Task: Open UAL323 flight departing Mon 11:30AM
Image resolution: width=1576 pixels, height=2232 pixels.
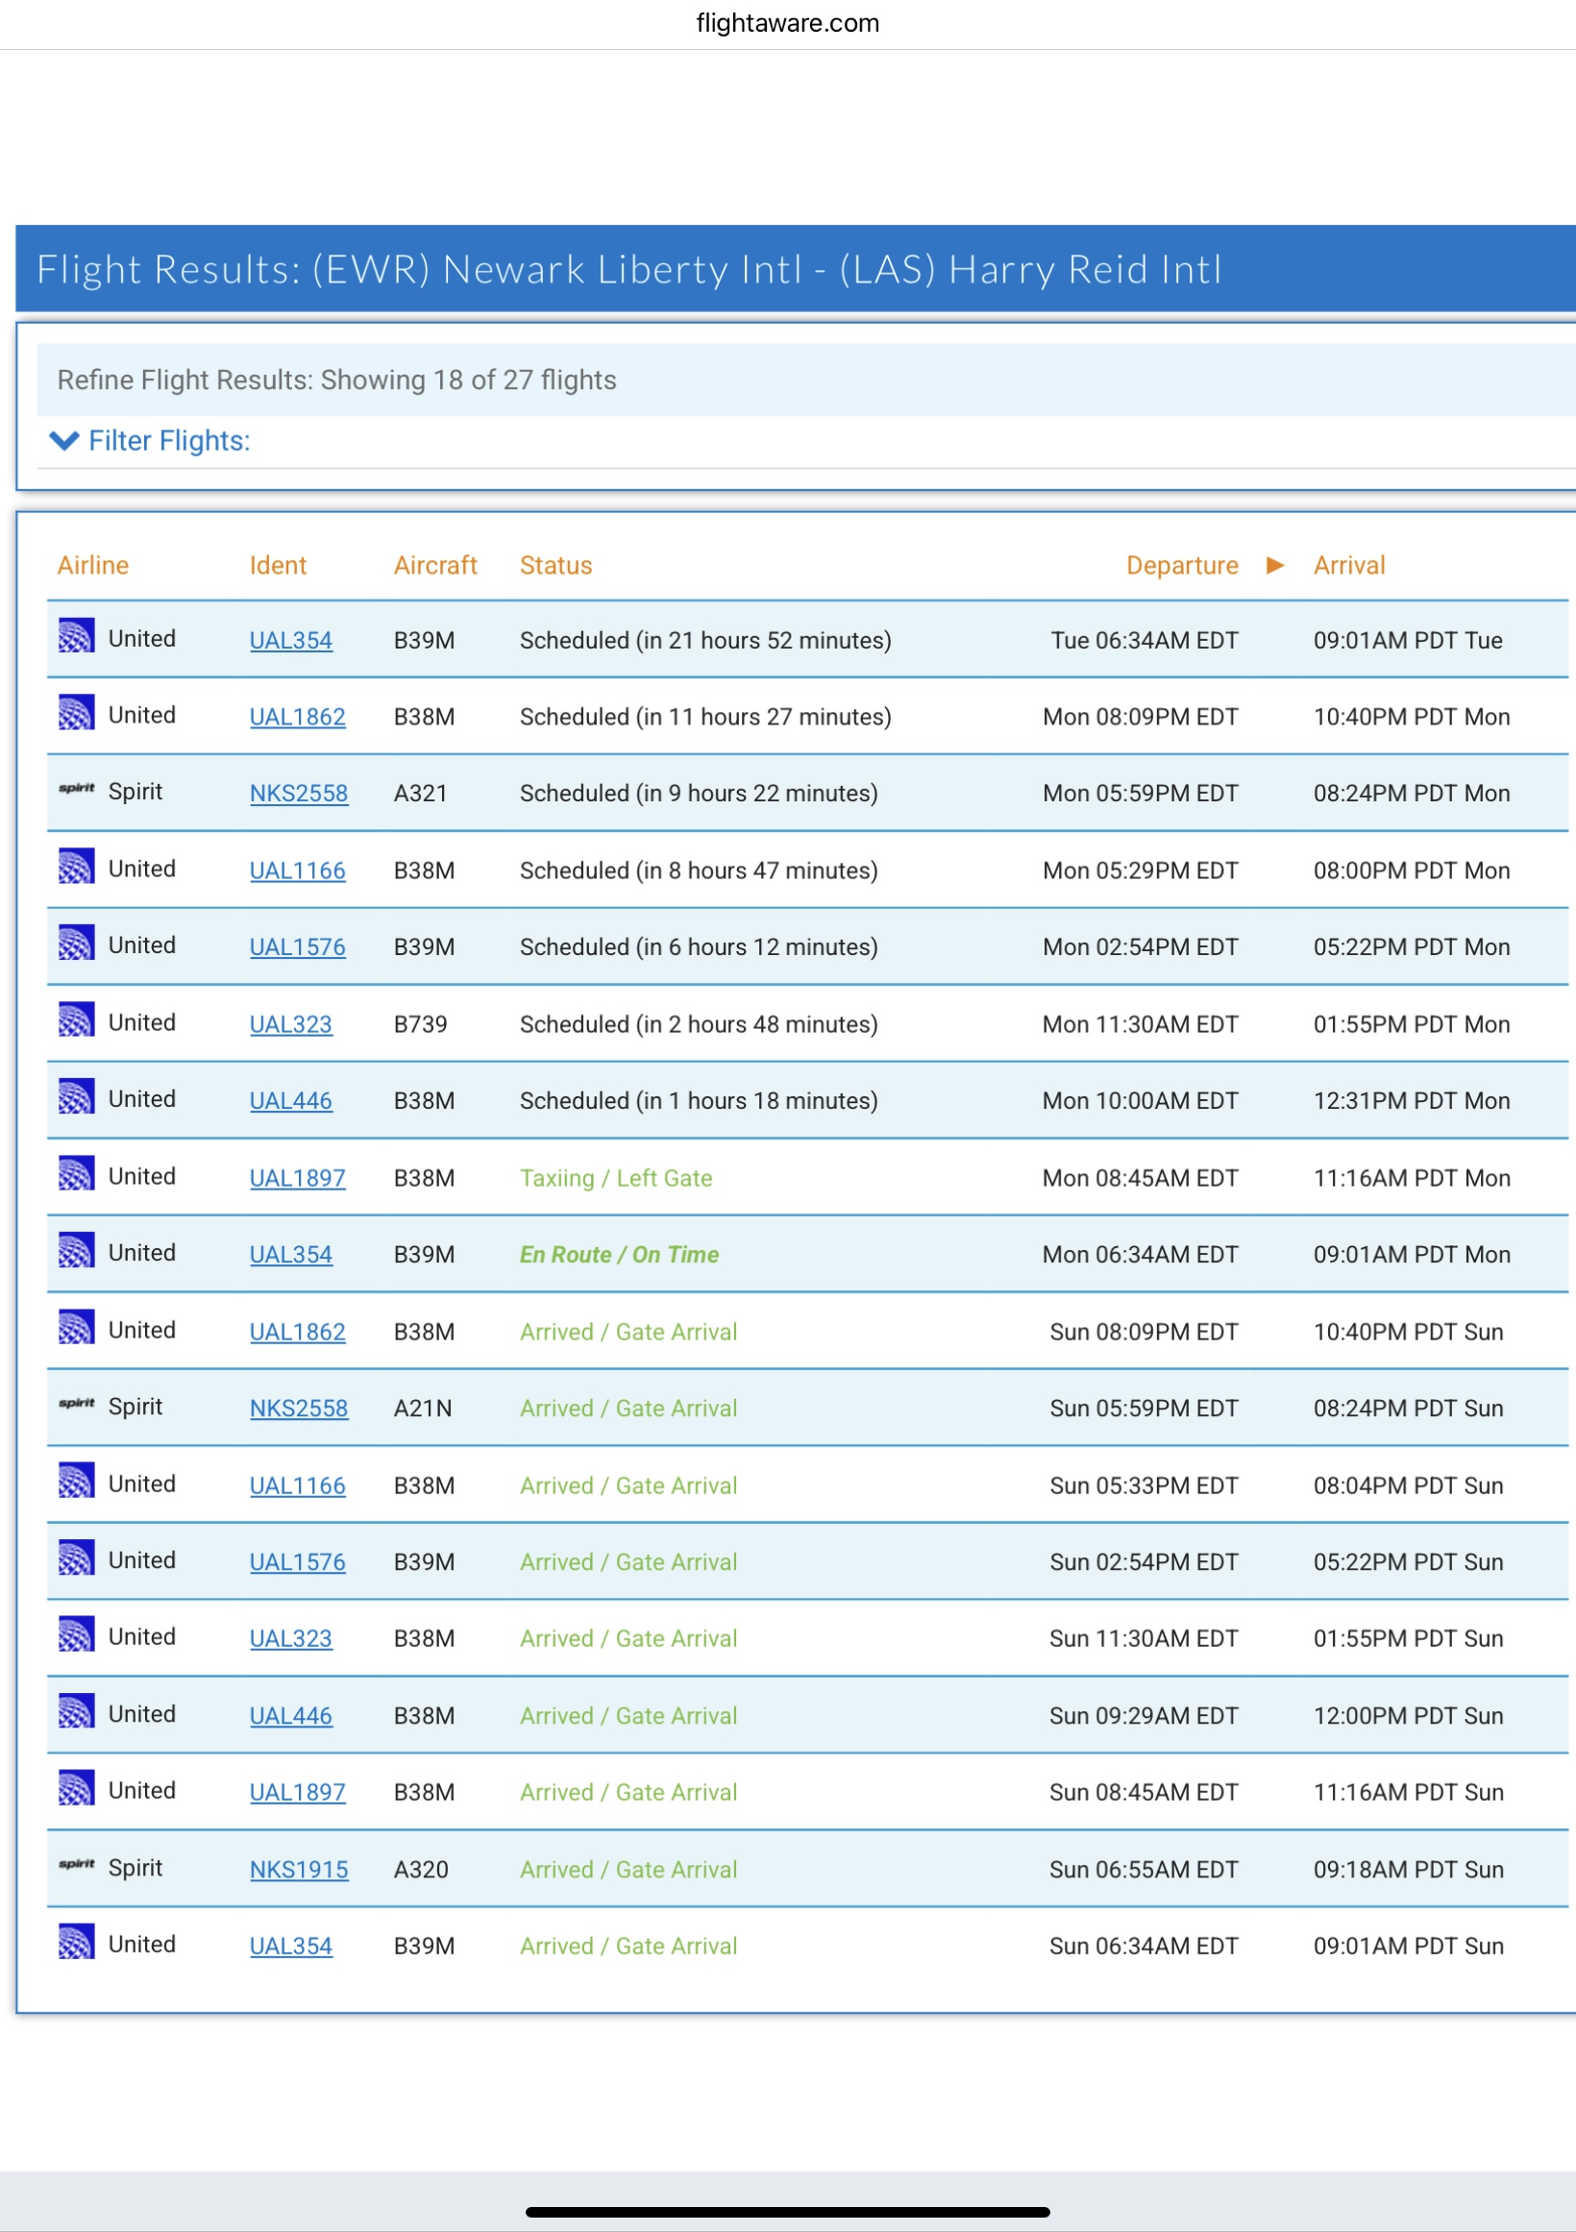Action: (x=291, y=1024)
